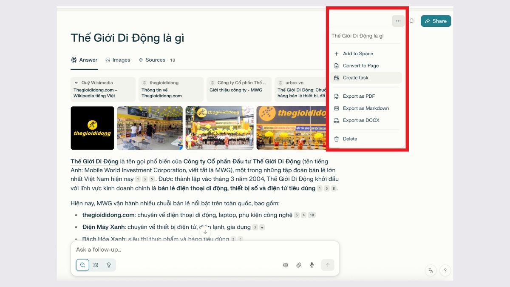Choose Export as PDF option
The width and height of the screenshot is (510, 287).
click(x=359, y=96)
